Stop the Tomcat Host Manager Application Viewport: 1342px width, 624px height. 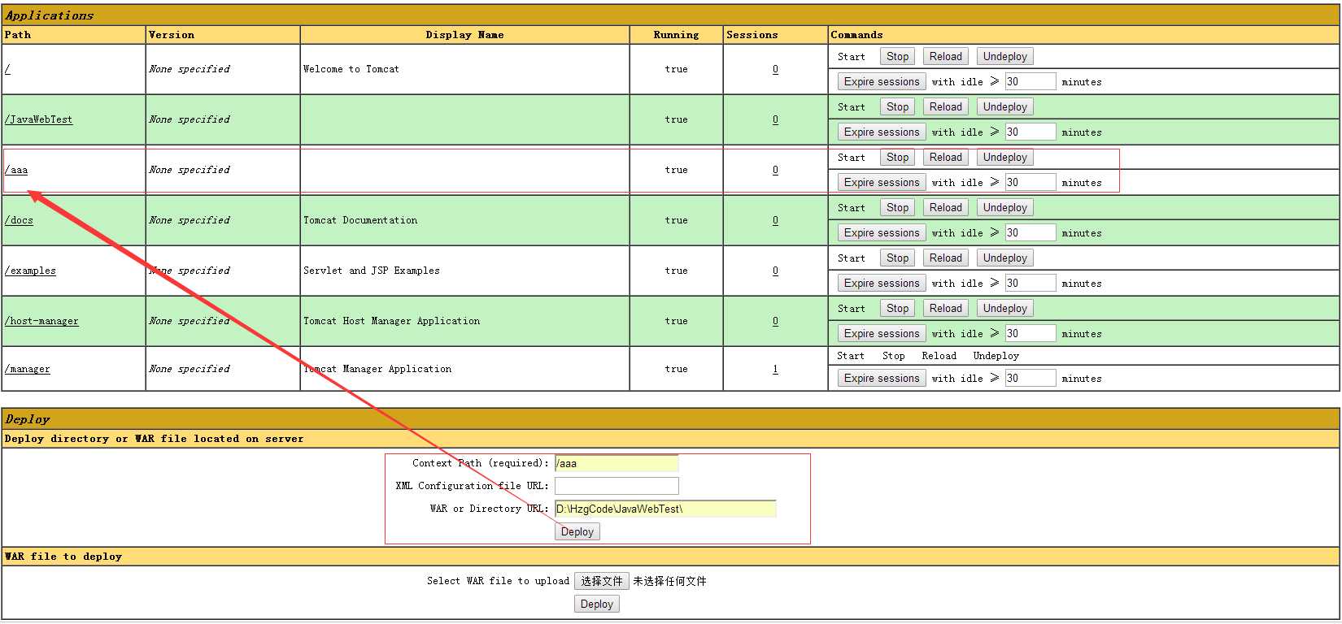coord(897,308)
